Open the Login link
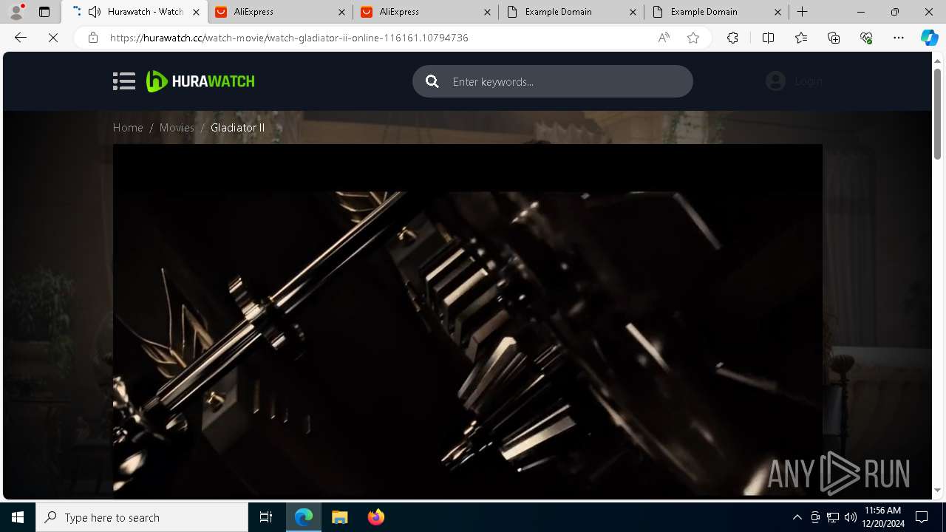The height and width of the screenshot is (532, 946). click(809, 81)
